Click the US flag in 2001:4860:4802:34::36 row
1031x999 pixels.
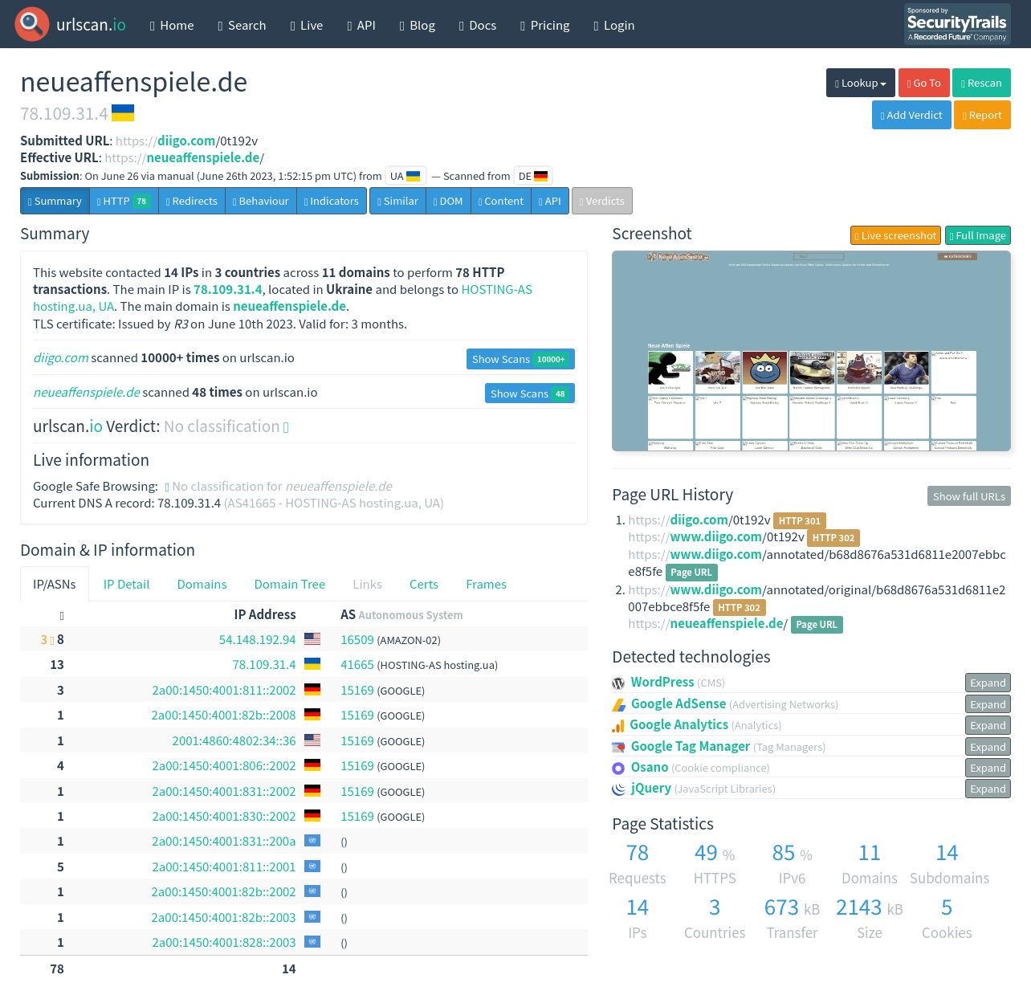pyautogui.click(x=312, y=740)
